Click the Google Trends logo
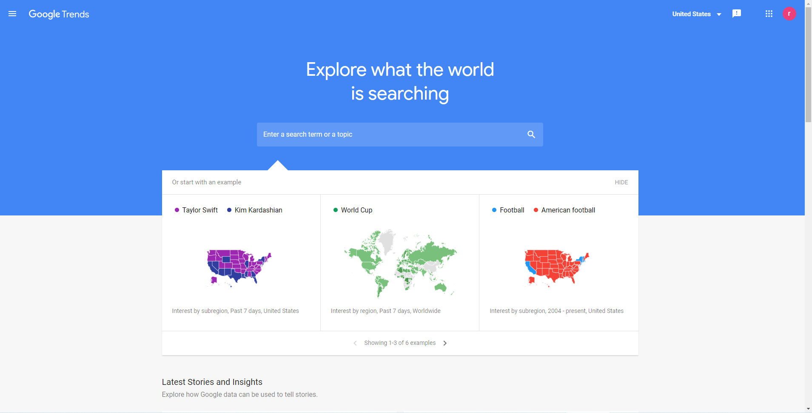 (x=59, y=14)
